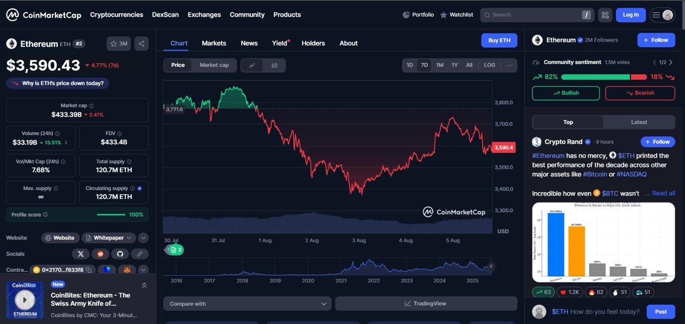Viewport: 685px width, 324px height.
Task: Switch to the Latest posts tab
Action: point(638,122)
